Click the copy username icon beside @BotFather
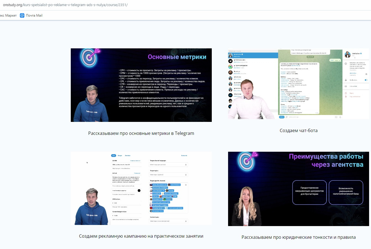The image size is (371, 249). click(x=366, y=74)
